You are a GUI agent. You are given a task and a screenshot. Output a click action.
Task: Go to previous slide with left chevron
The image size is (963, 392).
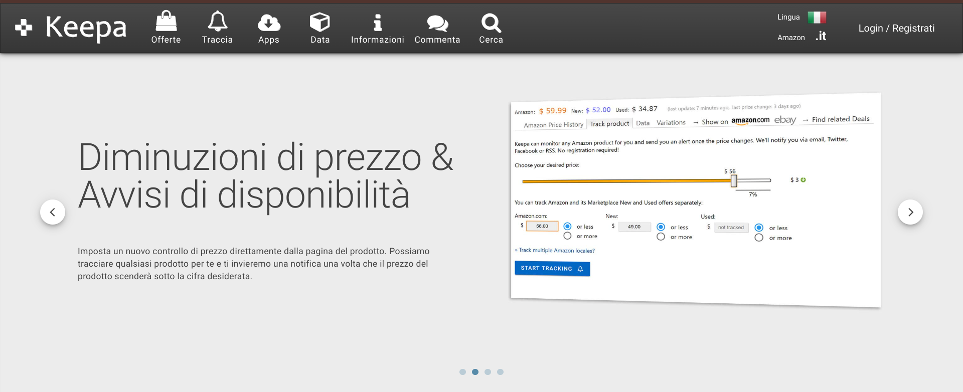[x=53, y=212]
